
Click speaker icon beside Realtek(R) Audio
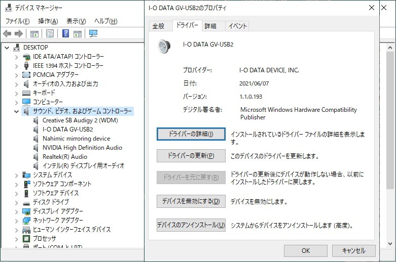pyautogui.click(x=36, y=157)
